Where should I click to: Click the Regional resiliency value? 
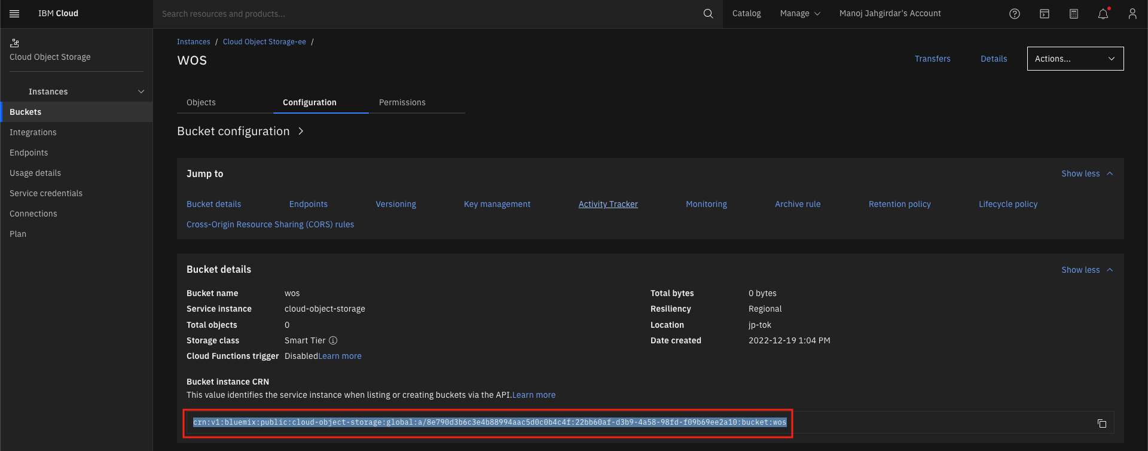765,309
